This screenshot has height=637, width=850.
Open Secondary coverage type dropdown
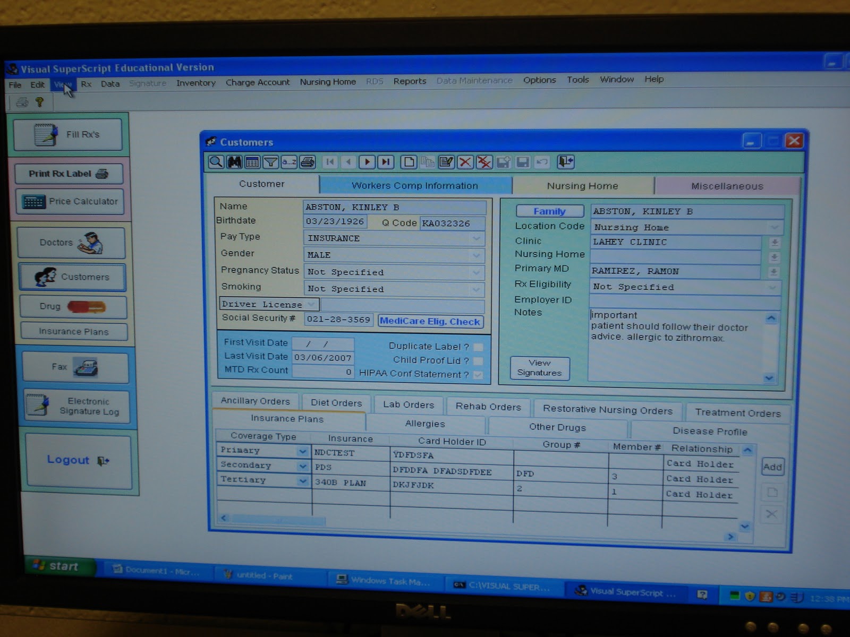tap(303, 466)
